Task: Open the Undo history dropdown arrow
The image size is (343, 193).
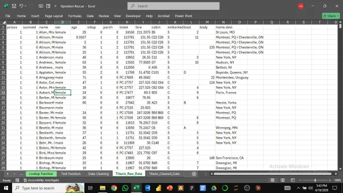Action: point(25,6)
